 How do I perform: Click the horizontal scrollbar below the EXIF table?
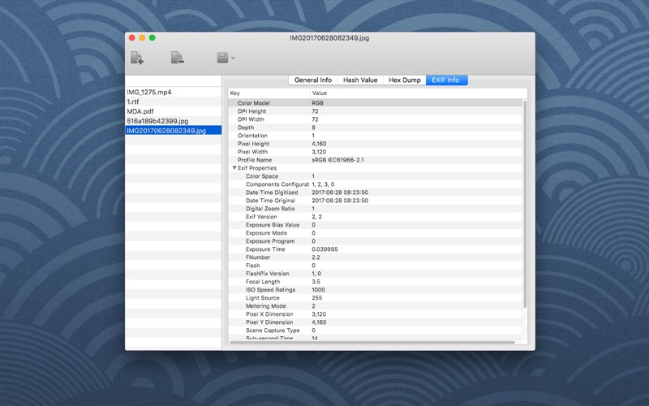(x=372, y=343)
